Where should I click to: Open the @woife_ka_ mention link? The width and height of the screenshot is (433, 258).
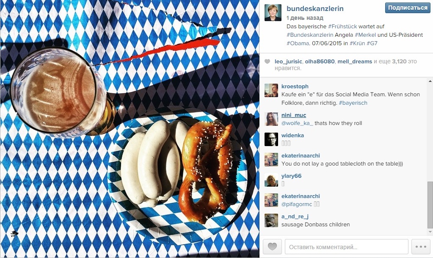(x=297, y=123)
